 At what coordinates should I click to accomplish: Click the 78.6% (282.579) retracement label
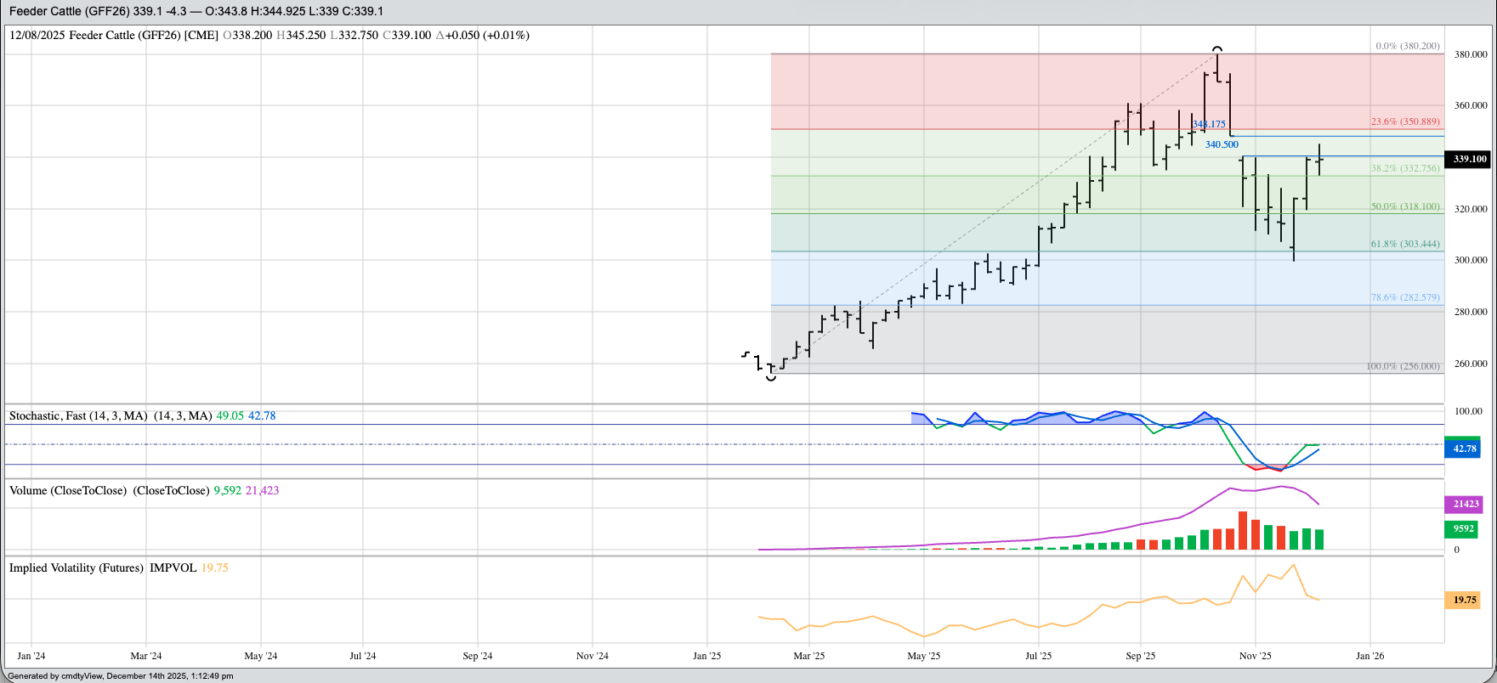[x=1405, y=297]
